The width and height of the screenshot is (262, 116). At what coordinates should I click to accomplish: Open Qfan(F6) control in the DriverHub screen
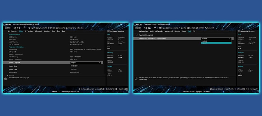coord(182,28)
